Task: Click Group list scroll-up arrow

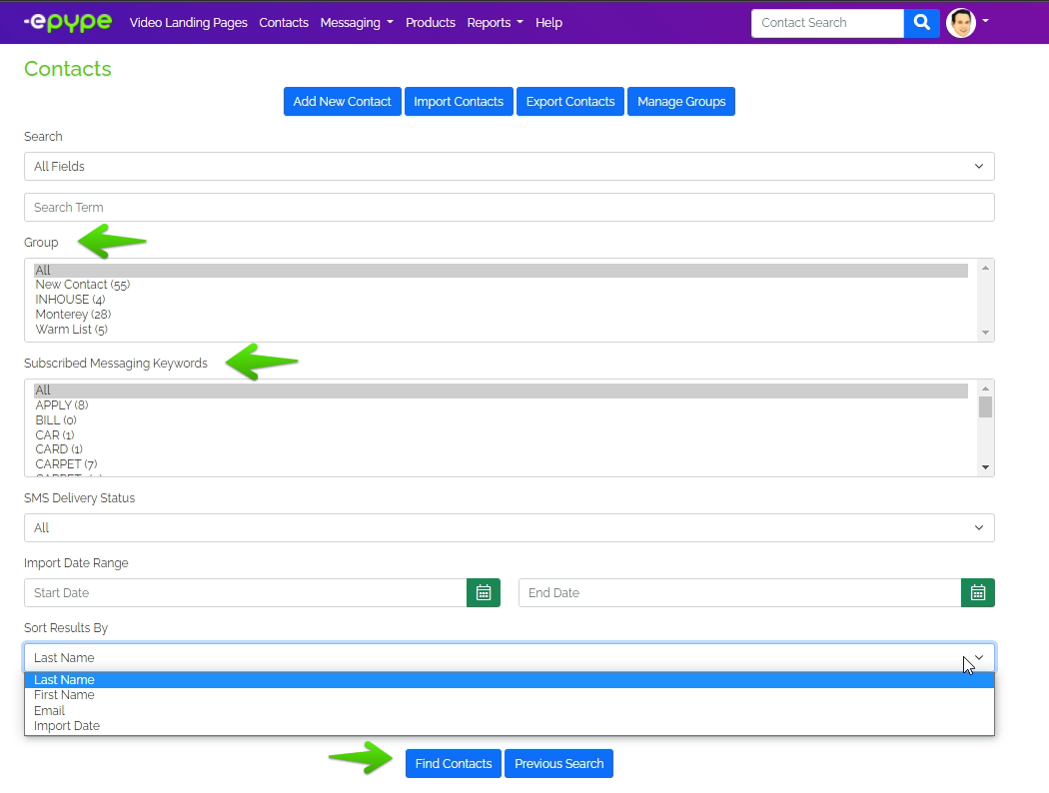Action: point(985,268)
